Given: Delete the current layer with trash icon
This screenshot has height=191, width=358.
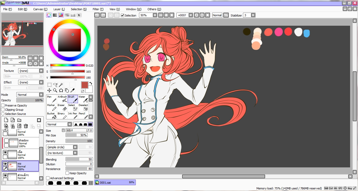Looking at the screenshot, I should (26, 126).
